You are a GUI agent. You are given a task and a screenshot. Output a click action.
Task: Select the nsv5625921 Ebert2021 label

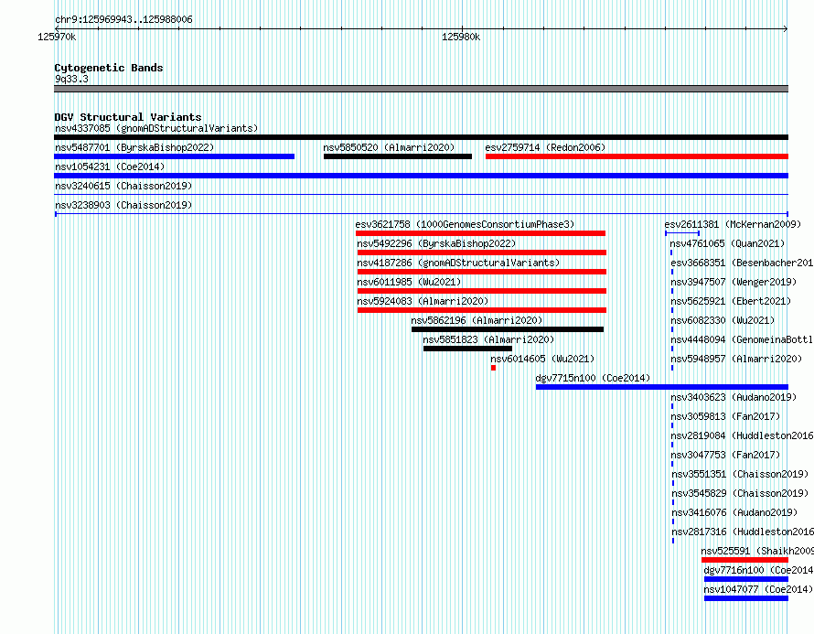click(x=731, y=301)
